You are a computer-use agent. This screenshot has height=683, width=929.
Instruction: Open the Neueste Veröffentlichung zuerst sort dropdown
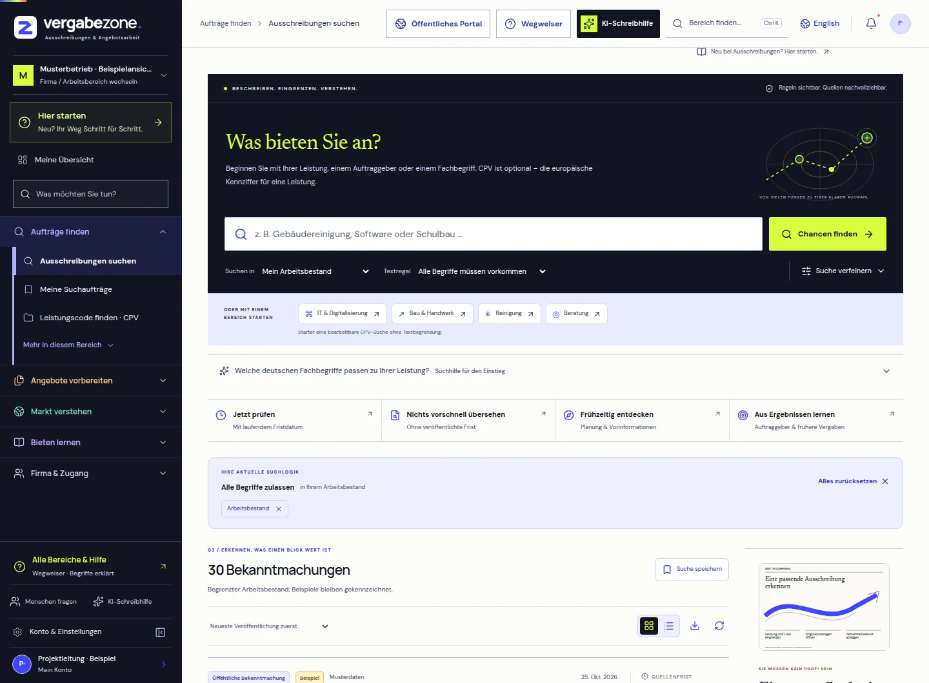(269, 626)
